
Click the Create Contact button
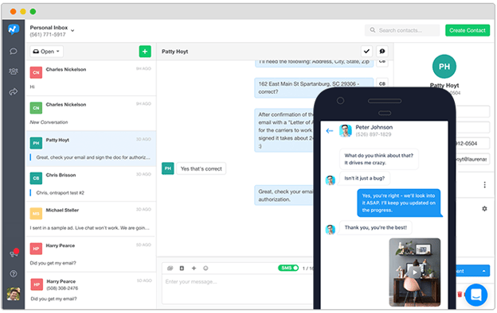pyautogui.click(x=468, y=31)
